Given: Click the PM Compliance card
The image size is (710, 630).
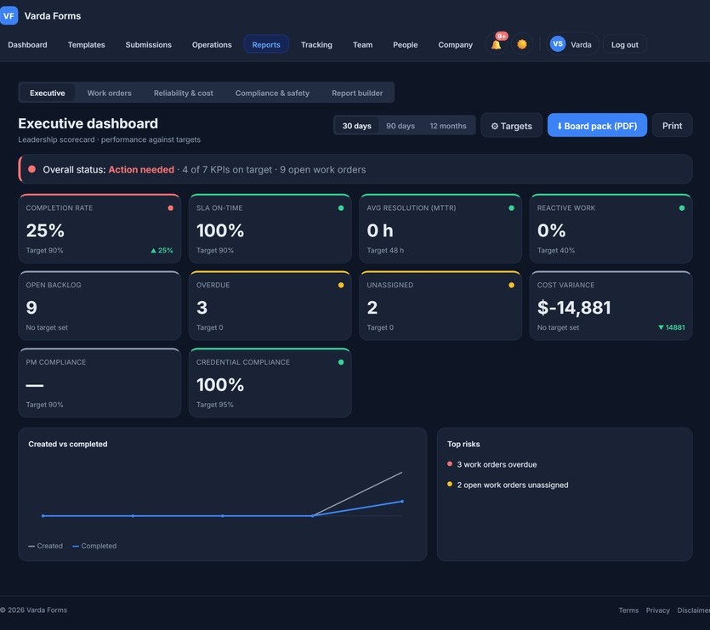Looking at the screenshot, I should point(99,383).
